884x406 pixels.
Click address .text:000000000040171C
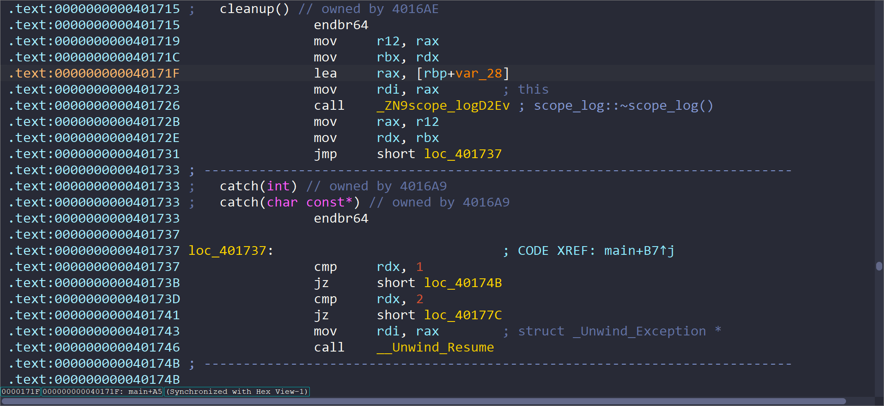(x=94, y=57)
